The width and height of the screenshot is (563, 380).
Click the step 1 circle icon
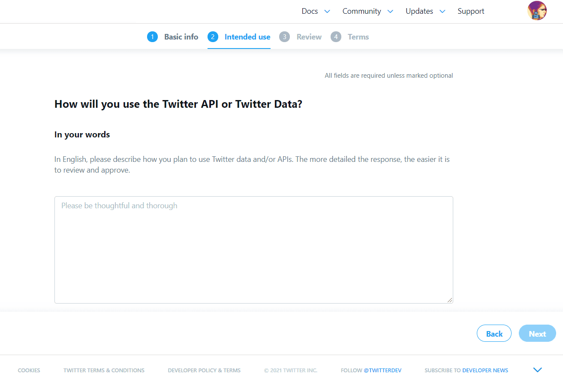point(152,37)
